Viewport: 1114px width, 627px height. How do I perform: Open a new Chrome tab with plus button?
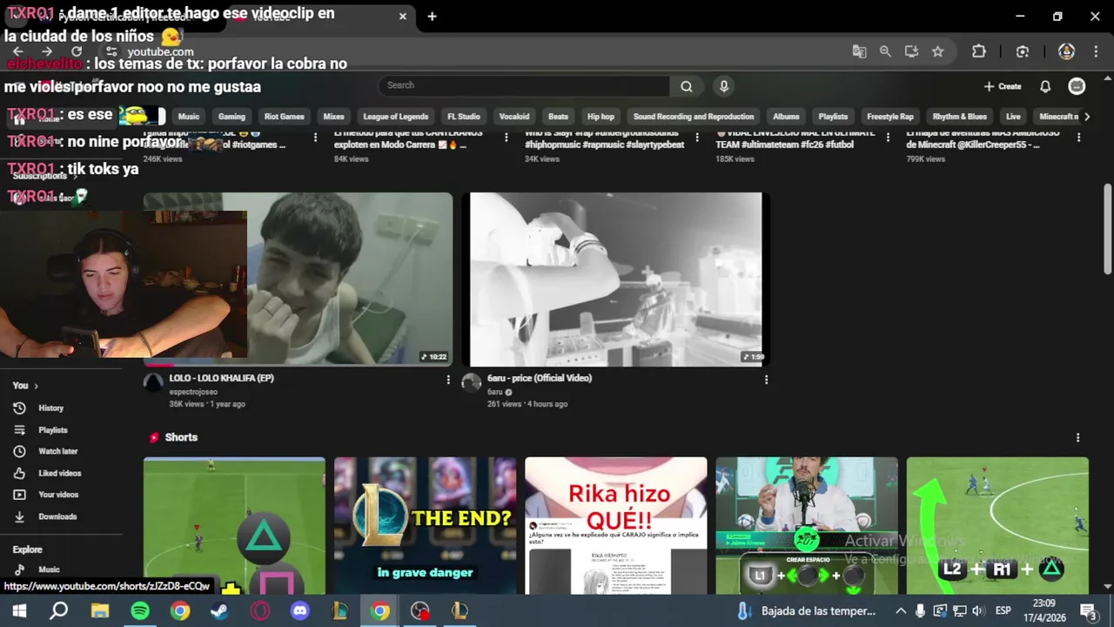tap(432, 17)
